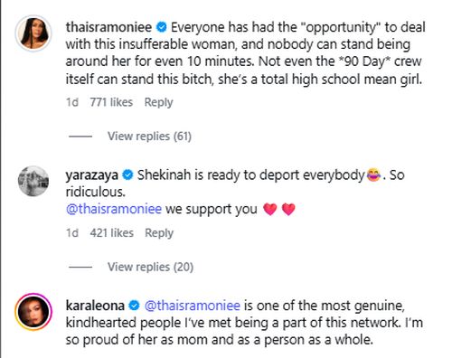Click karaleona's blue verified badge

[134, 306]
